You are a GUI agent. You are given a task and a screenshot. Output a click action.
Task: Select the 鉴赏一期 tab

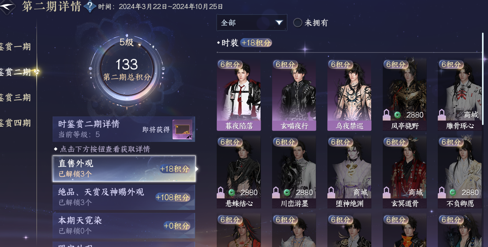[x=15, y=47]
